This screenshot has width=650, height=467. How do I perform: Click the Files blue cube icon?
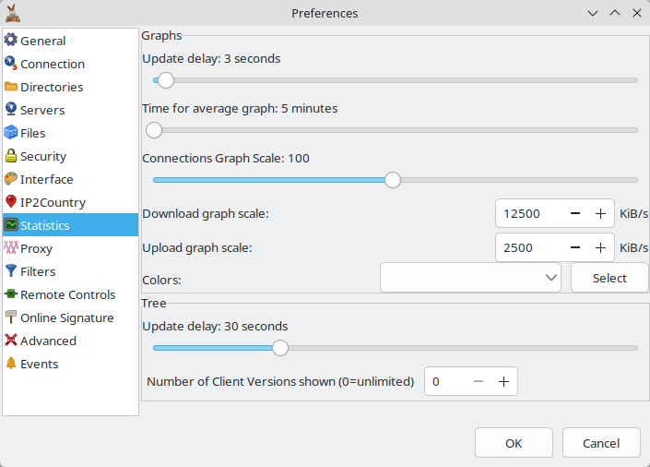click(11, 132)
